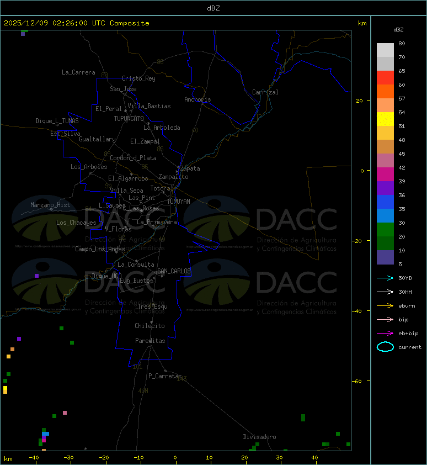Click the 'Villa_Bastias' label
The height and width of the screenshot is (465, 427).
coord(150,106)
